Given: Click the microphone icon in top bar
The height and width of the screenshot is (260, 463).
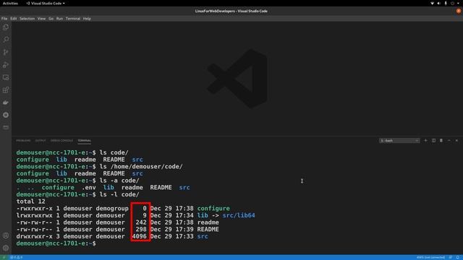Looking at the screenshot, I should click(446, 3).
